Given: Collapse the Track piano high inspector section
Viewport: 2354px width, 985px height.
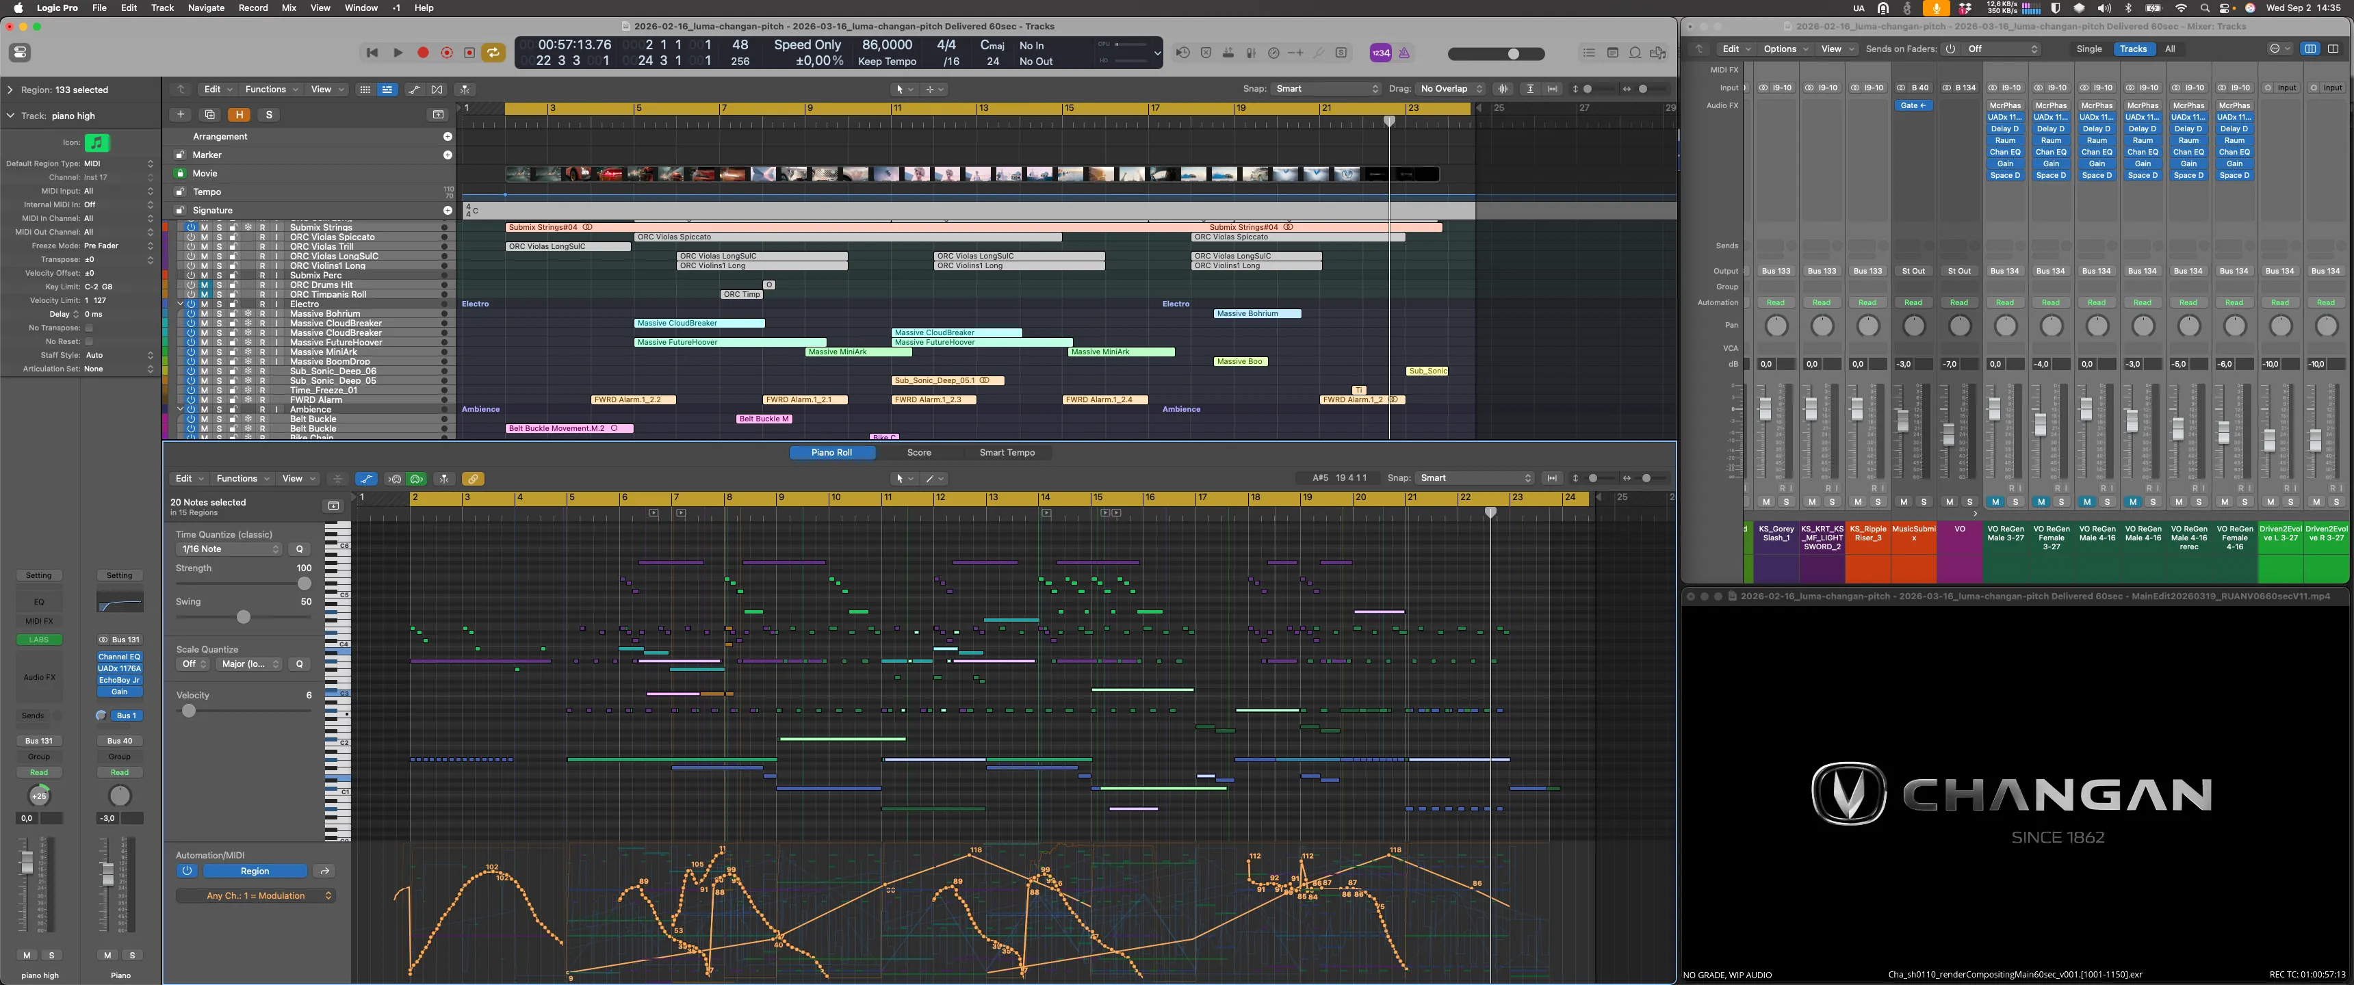Looking at the screenshot, I should pyautogui.click(x=10, y=116).
